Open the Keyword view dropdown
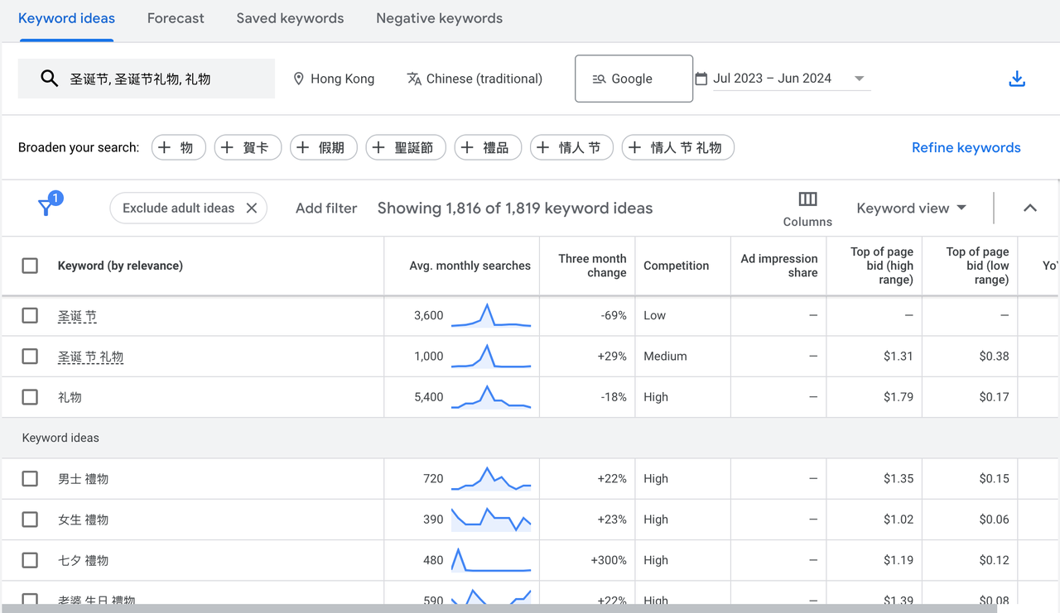Viewport: 1060px width, 613px height. [x=911, y=208]
